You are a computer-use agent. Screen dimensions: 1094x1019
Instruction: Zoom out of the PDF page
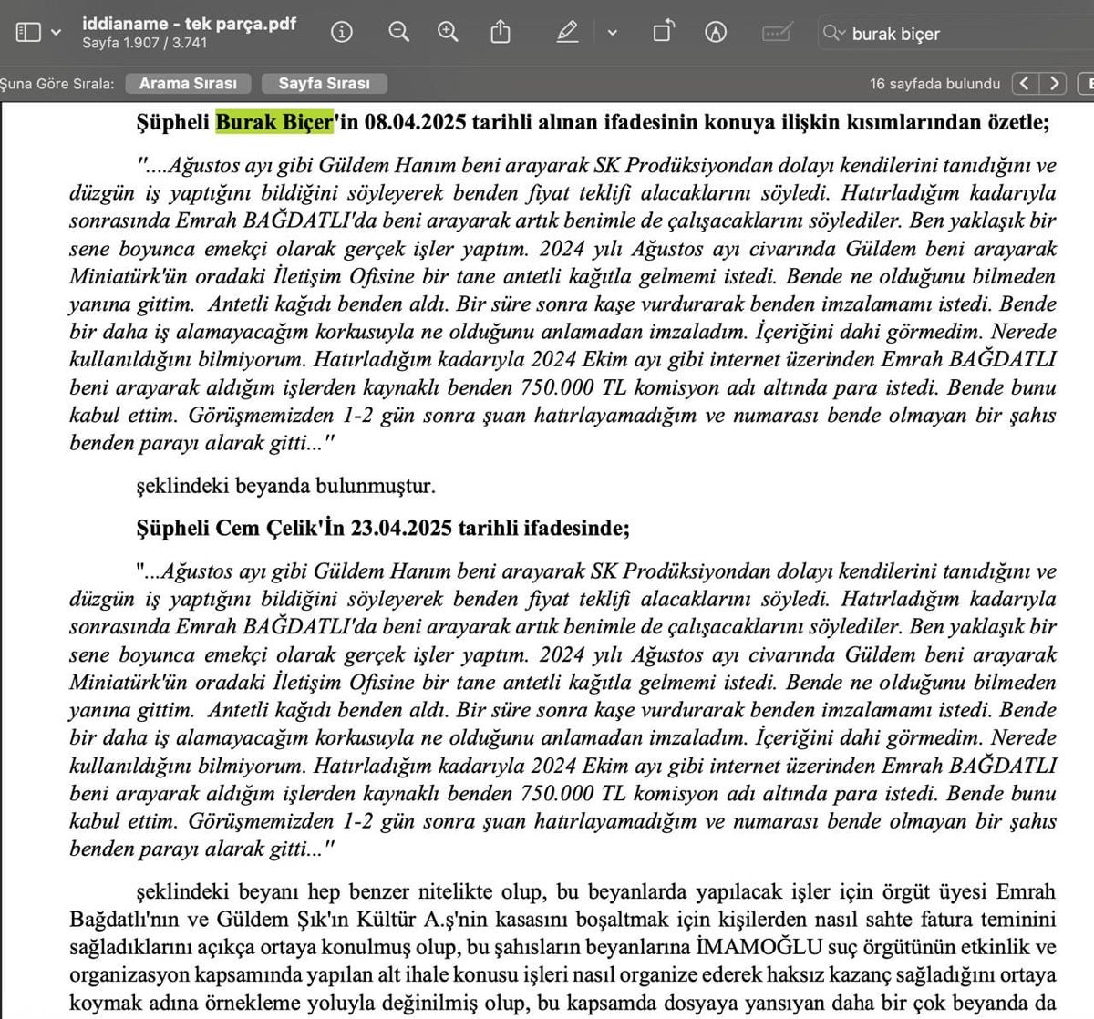(x=398, y=33)
